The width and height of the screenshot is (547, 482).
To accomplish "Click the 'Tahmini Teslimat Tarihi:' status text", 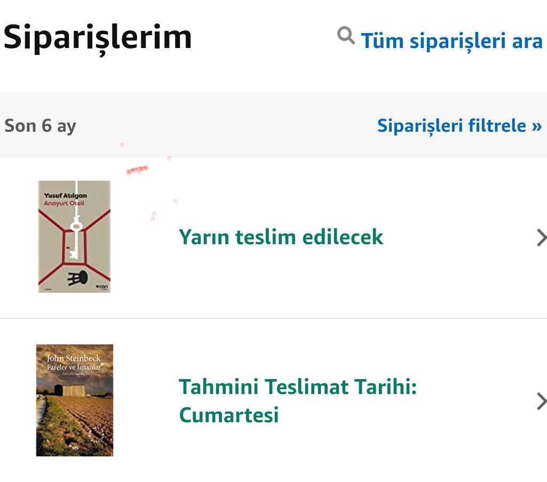I will [298, 387].
